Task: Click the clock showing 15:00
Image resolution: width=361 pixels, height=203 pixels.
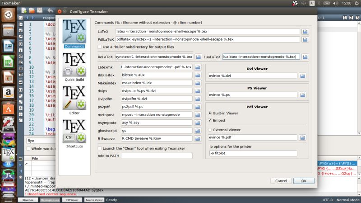Action: pos(347,3)
